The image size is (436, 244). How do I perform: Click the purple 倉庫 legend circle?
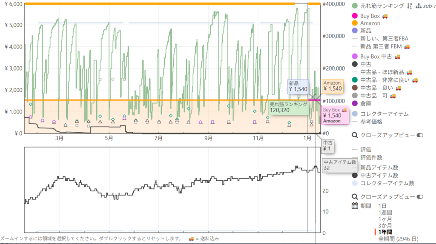click(355, 103)
